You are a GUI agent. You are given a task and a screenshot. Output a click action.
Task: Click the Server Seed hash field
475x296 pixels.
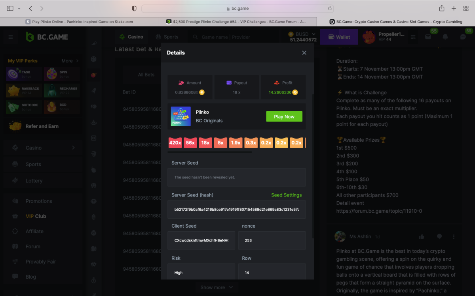236,210
